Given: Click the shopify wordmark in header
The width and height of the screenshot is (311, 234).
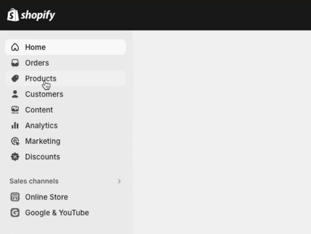Looking at the screenshot, I should pyautogui.click(x=38, y=15).
